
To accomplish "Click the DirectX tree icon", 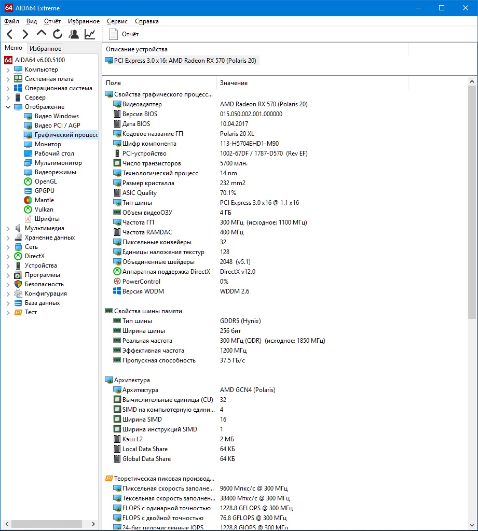I will pyautogui.click(x=18, y=256).
